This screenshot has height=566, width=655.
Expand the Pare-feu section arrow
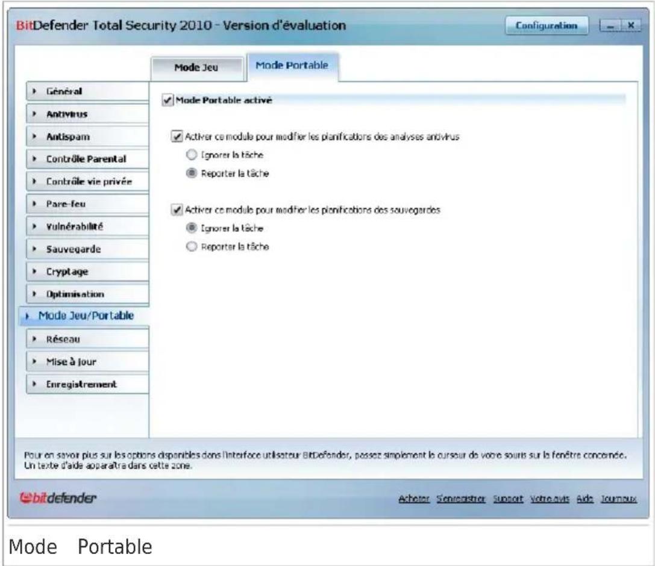click(35, 204)
